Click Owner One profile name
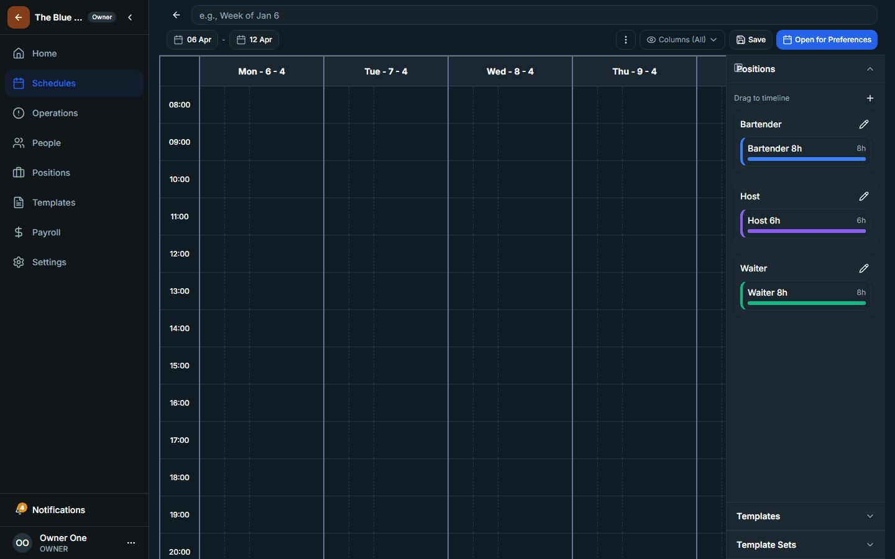This screenshot has height=559, width=895. pos(63,538)
